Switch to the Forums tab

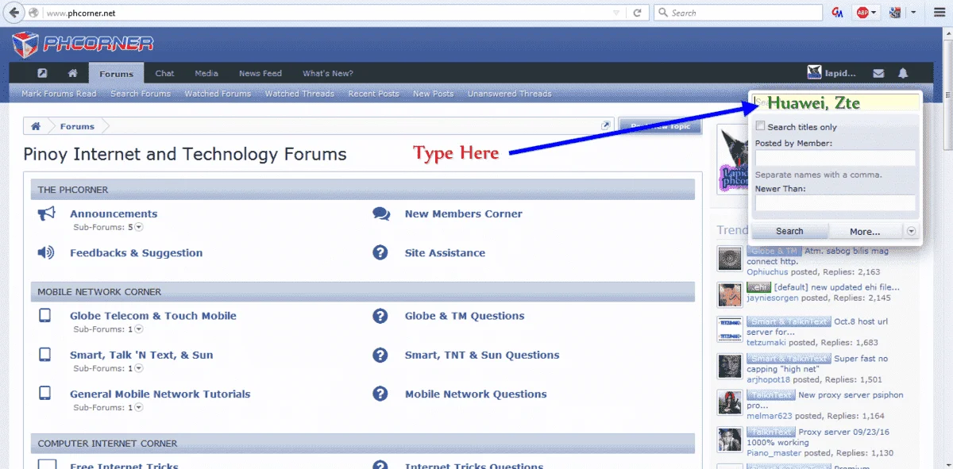click(116, 74)
